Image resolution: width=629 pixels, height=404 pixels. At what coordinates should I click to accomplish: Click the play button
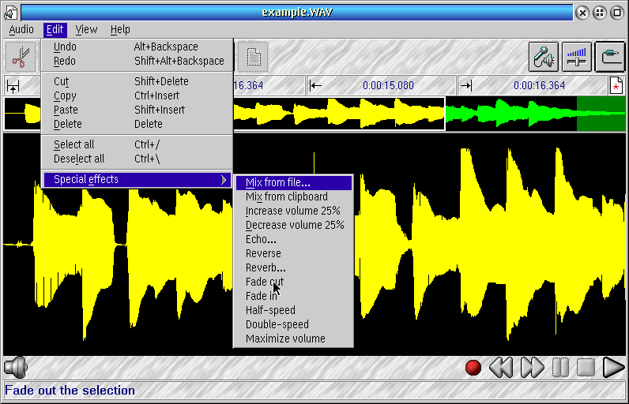click(x=613, y=368)
